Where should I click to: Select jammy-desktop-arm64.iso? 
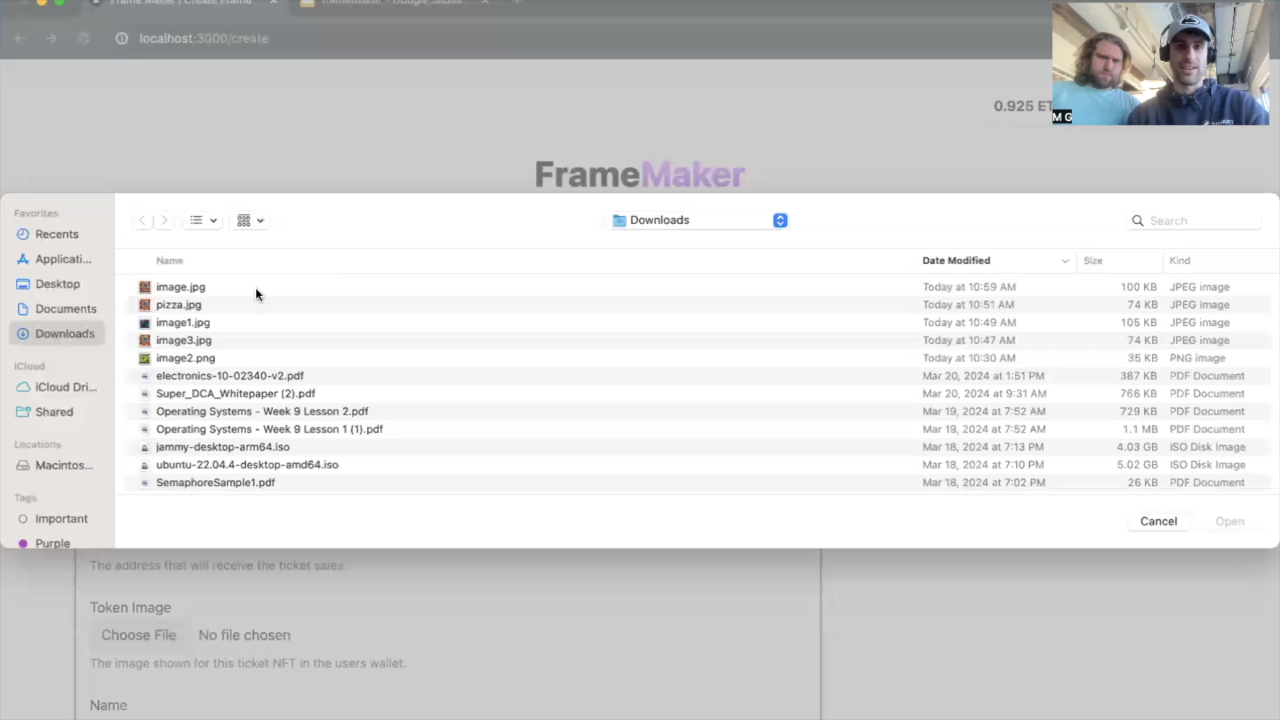tap(698, 447)
